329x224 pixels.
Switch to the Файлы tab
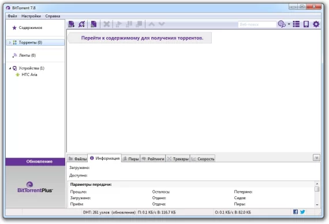click(x=77, y=159)
